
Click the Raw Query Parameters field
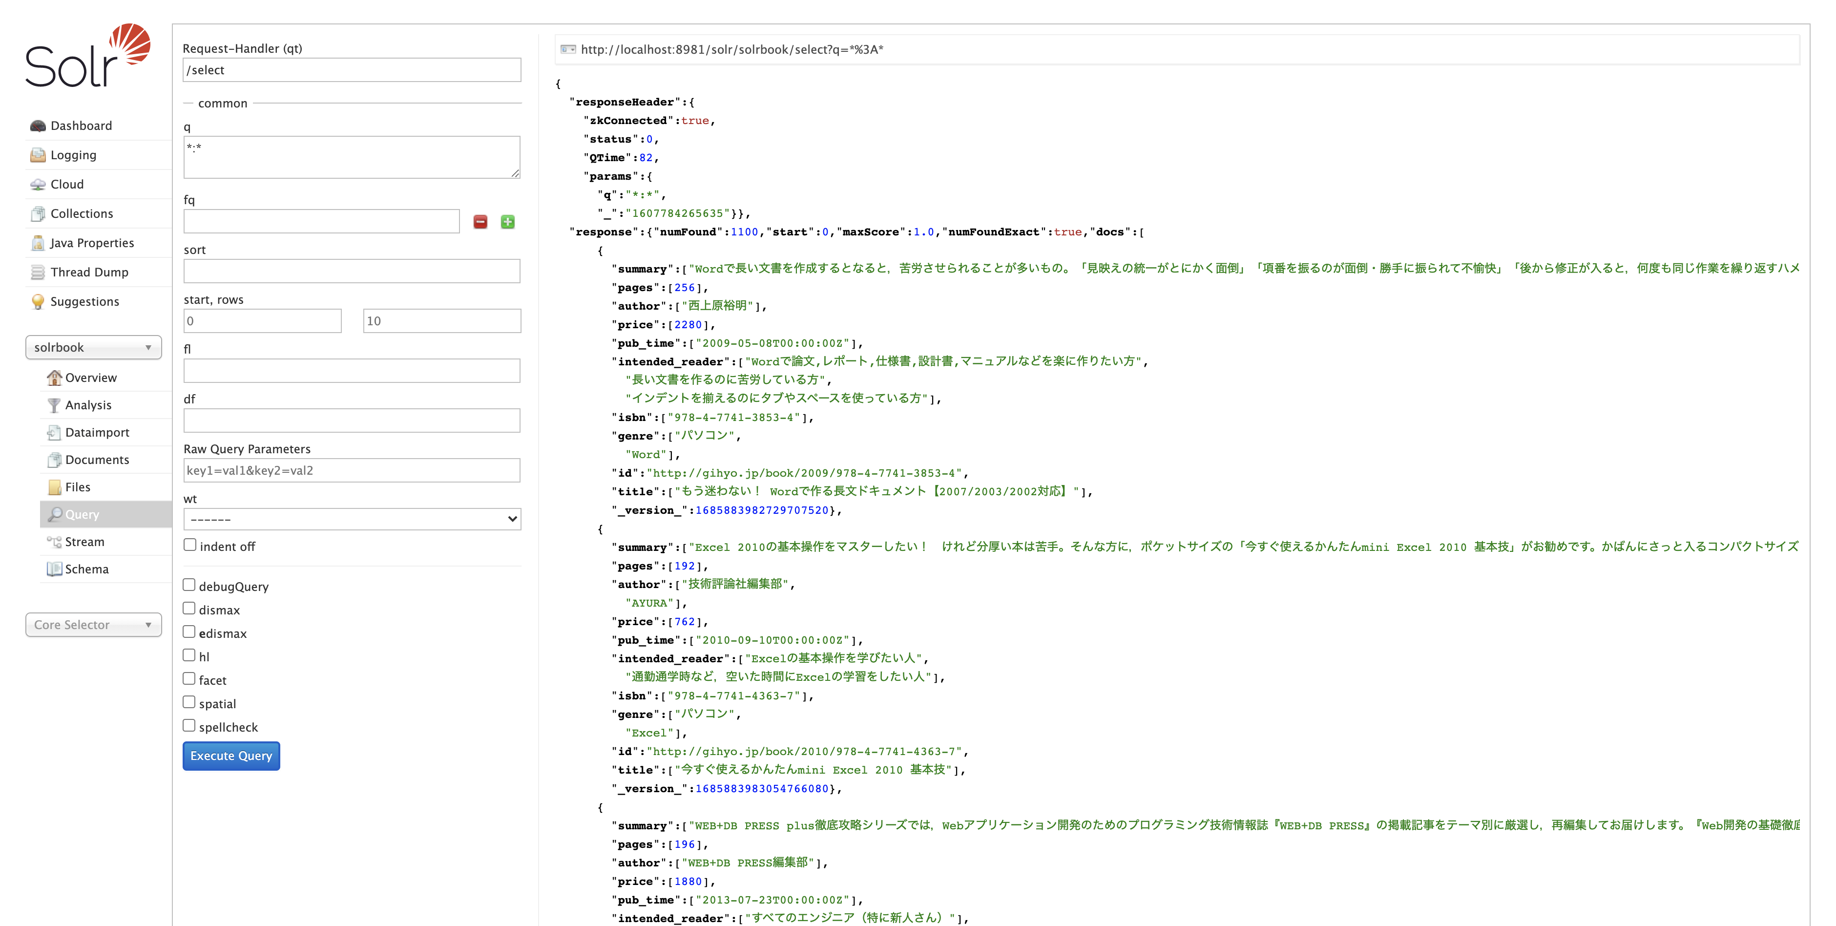point(352,470)
